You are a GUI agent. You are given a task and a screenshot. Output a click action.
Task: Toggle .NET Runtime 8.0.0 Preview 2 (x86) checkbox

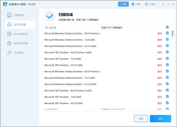click(167, 52)
